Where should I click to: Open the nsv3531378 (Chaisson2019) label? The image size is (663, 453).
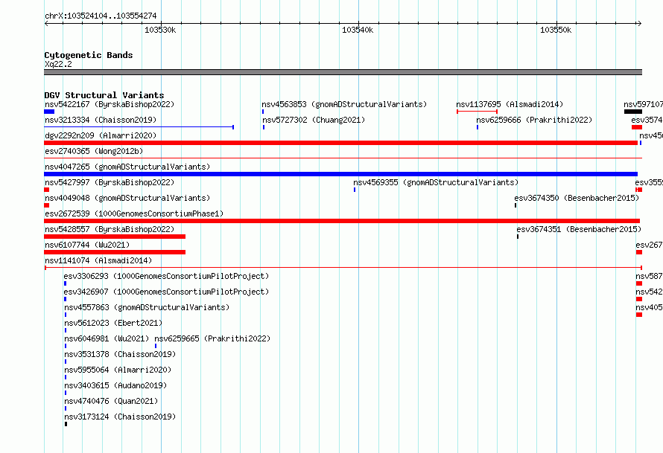coord(120,354)
